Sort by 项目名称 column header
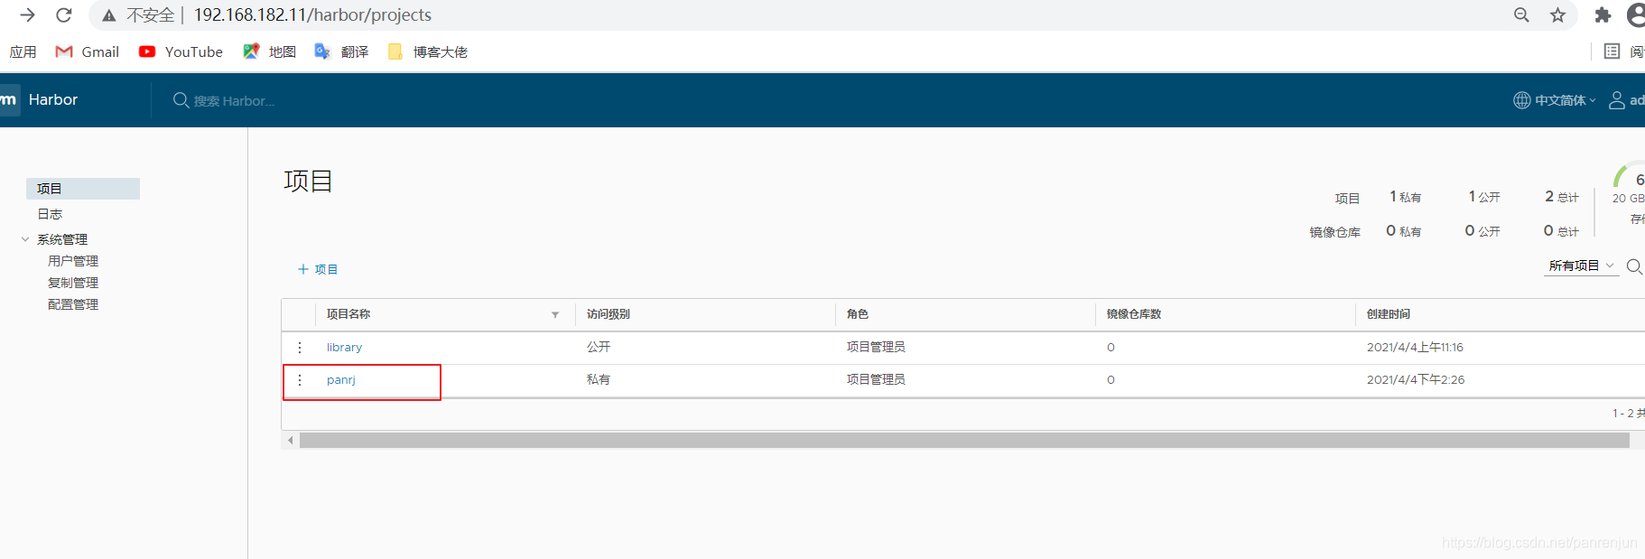This screenshot has width=1645, height=559. pyautogui.click(x=349, y=314)
